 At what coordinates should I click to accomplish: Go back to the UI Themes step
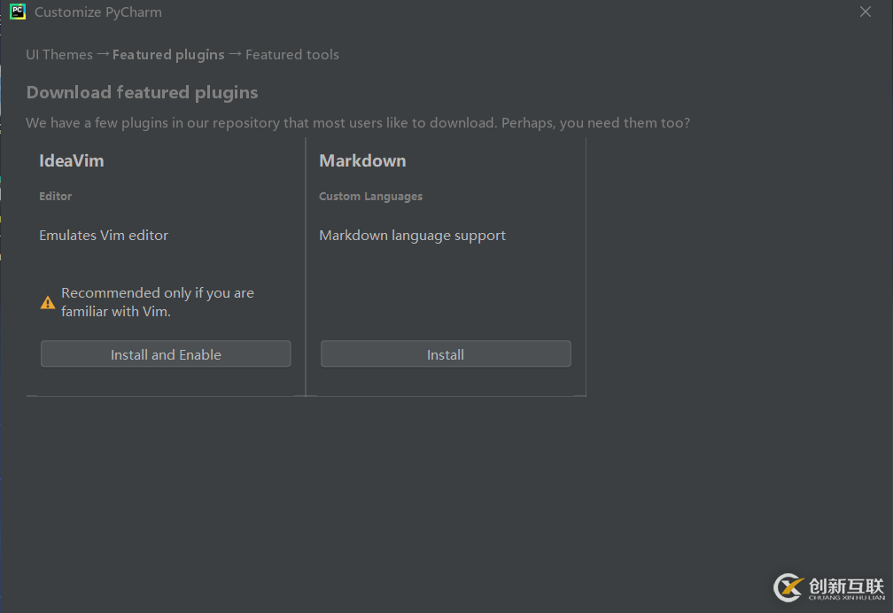point(59,55)
